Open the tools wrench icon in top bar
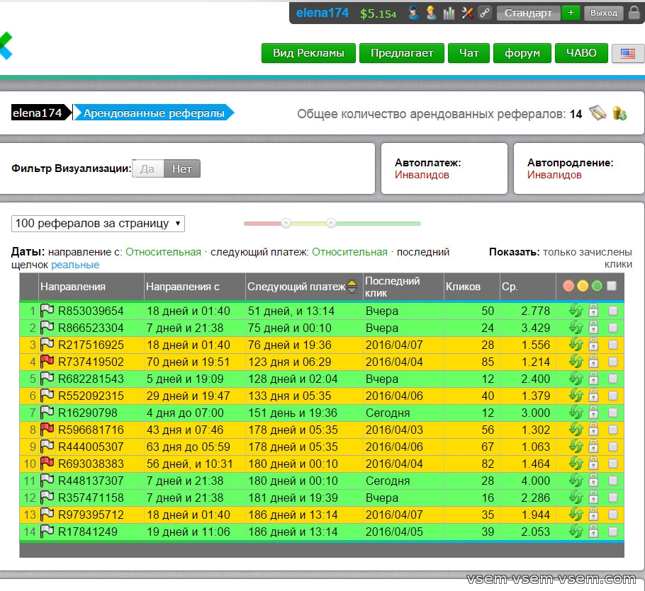The width and height of the screenshot is (645, 591). point(467,13)
